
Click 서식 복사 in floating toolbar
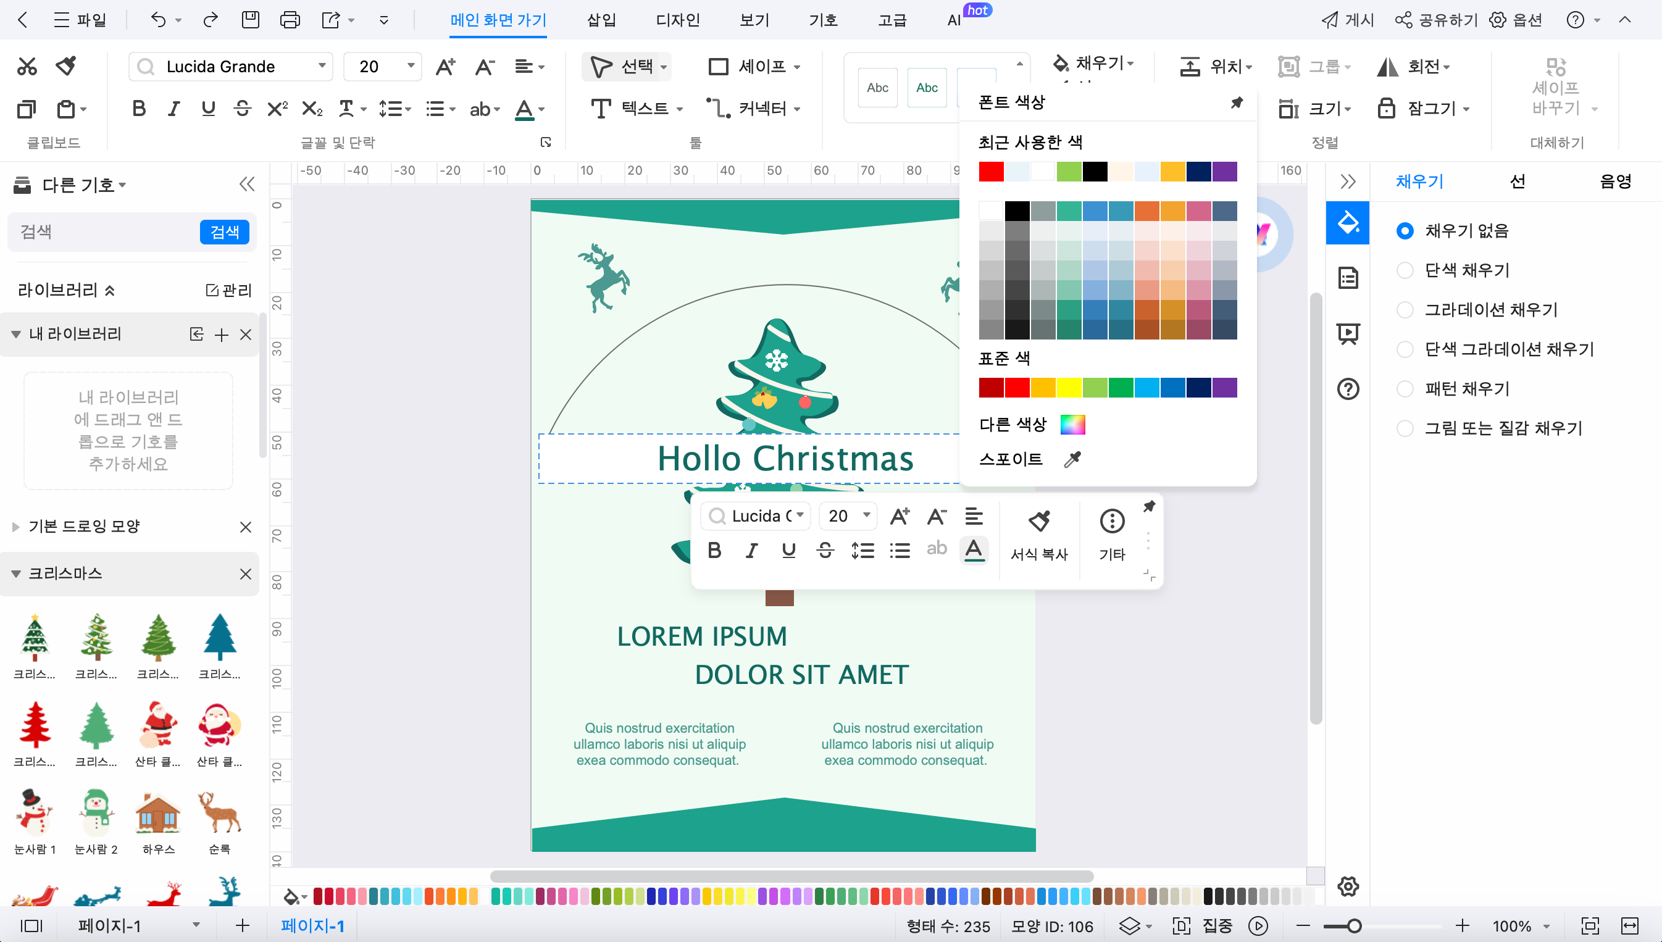(1039, 535)
